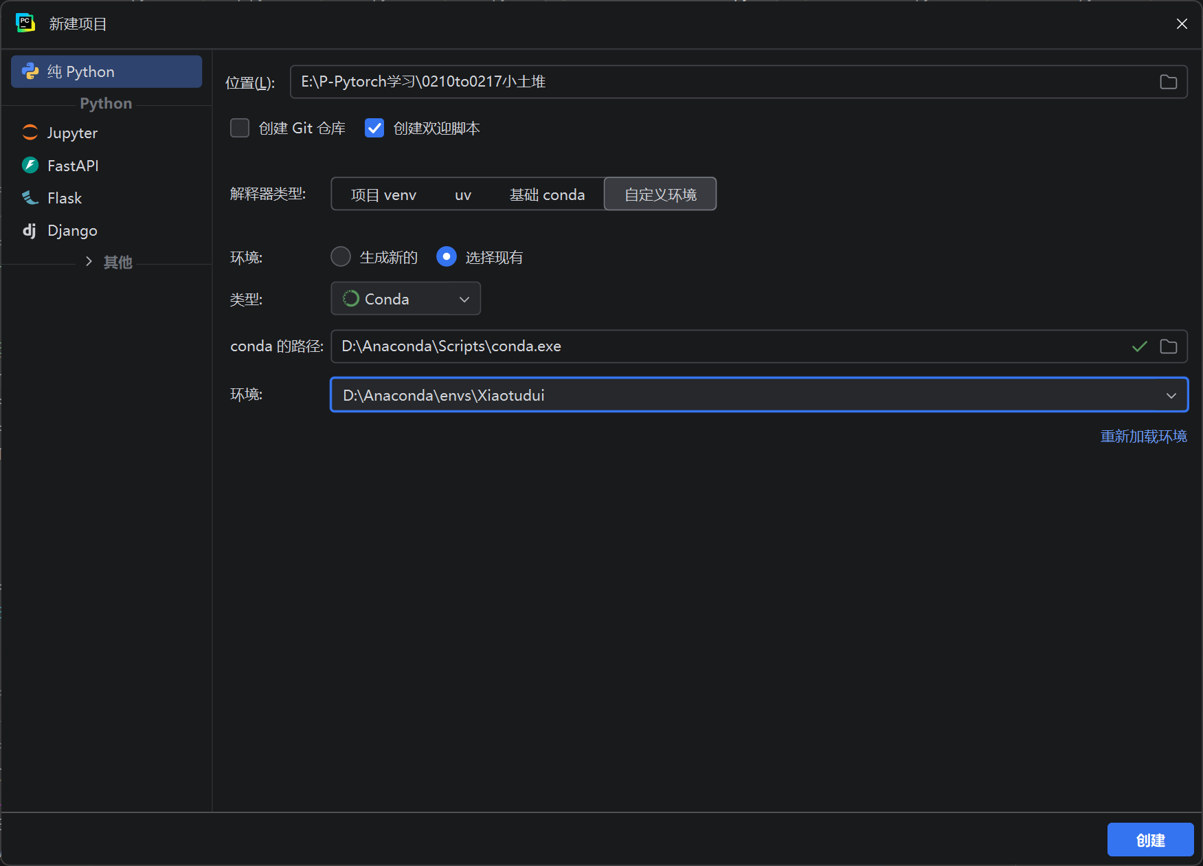Switch interpreter type to 基础 conda

point(547,195)
